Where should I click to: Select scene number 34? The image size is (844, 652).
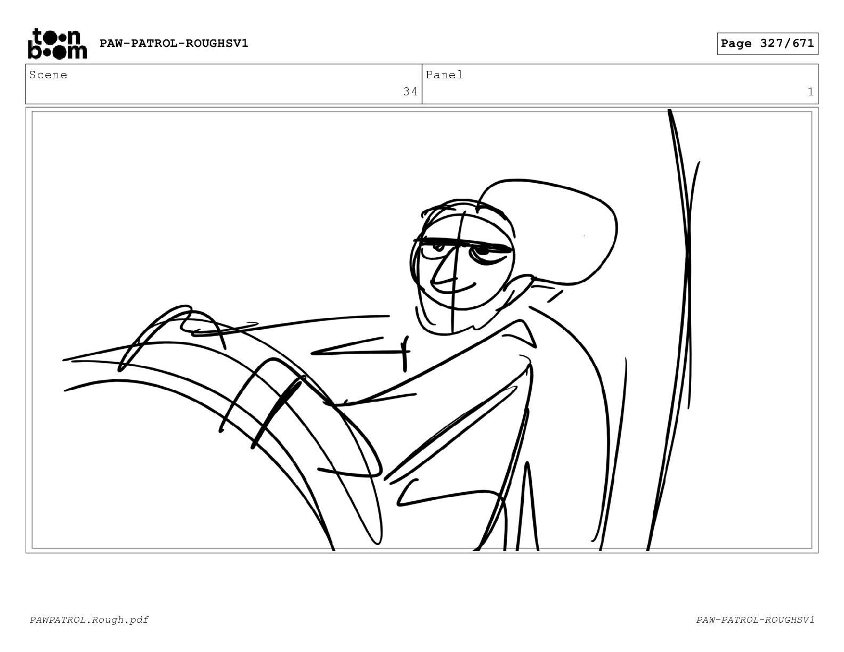click(410, 92)
